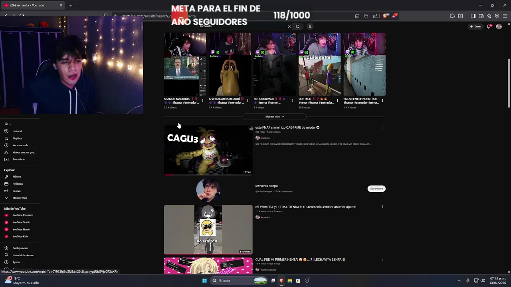The height and width of the screenshot is (287, 511).
Task: Play the CAGU3 FNAF video thumbnail
Action: point(208,150)
